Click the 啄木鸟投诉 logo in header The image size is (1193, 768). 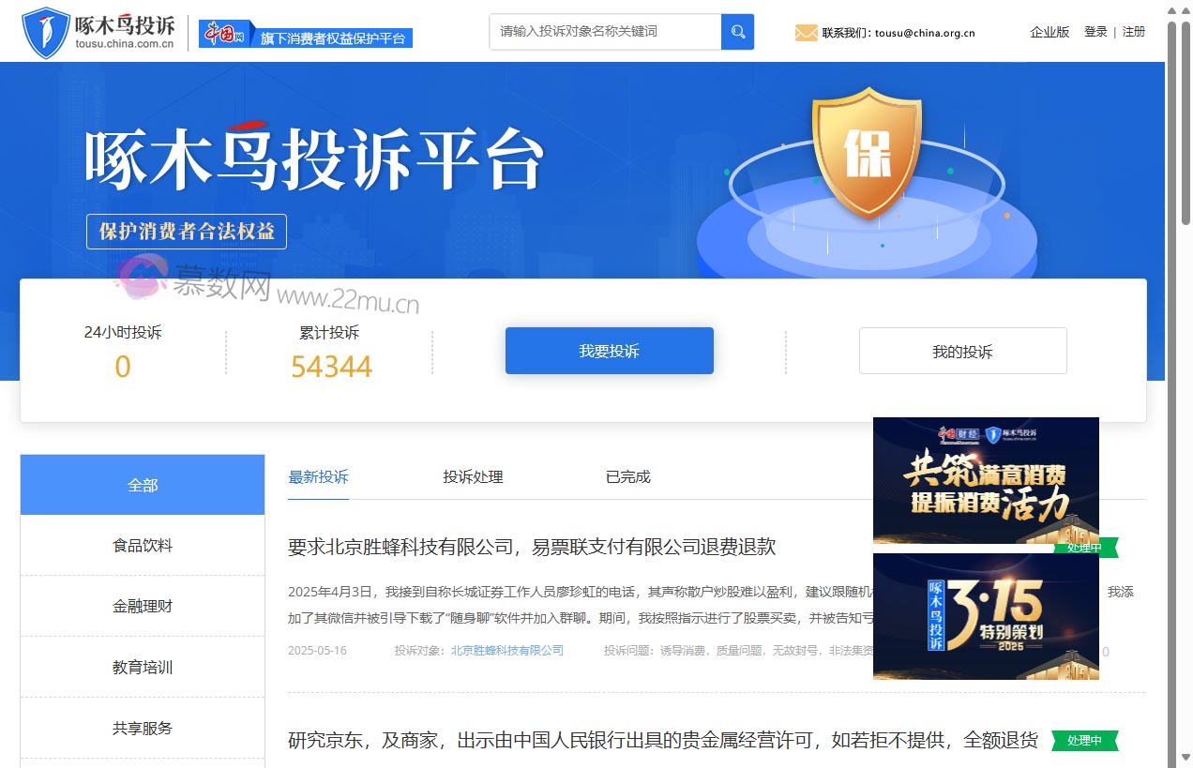tap(98, 33)
